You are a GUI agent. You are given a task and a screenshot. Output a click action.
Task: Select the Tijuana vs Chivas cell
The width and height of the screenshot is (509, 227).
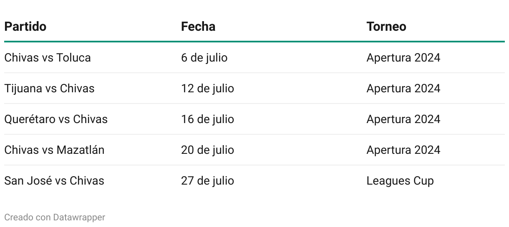49,89
